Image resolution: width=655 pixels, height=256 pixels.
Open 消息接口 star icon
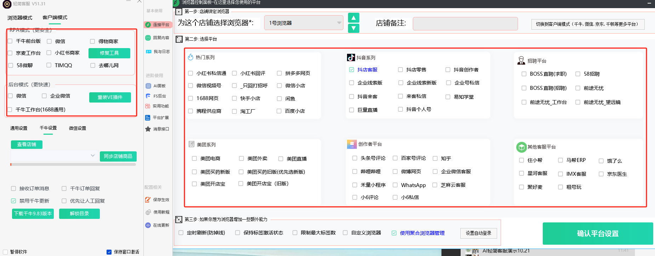[148, 129]
